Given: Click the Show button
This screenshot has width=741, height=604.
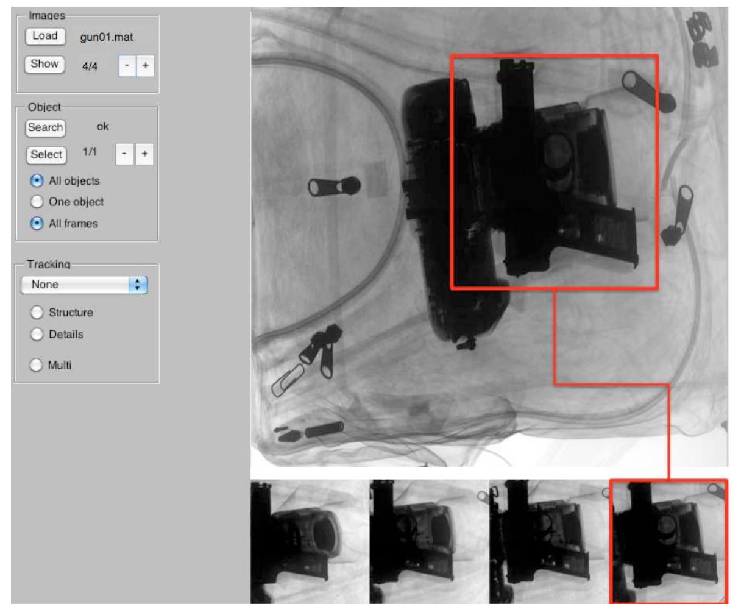Looking at the screenshot, I should coord(45,64).
